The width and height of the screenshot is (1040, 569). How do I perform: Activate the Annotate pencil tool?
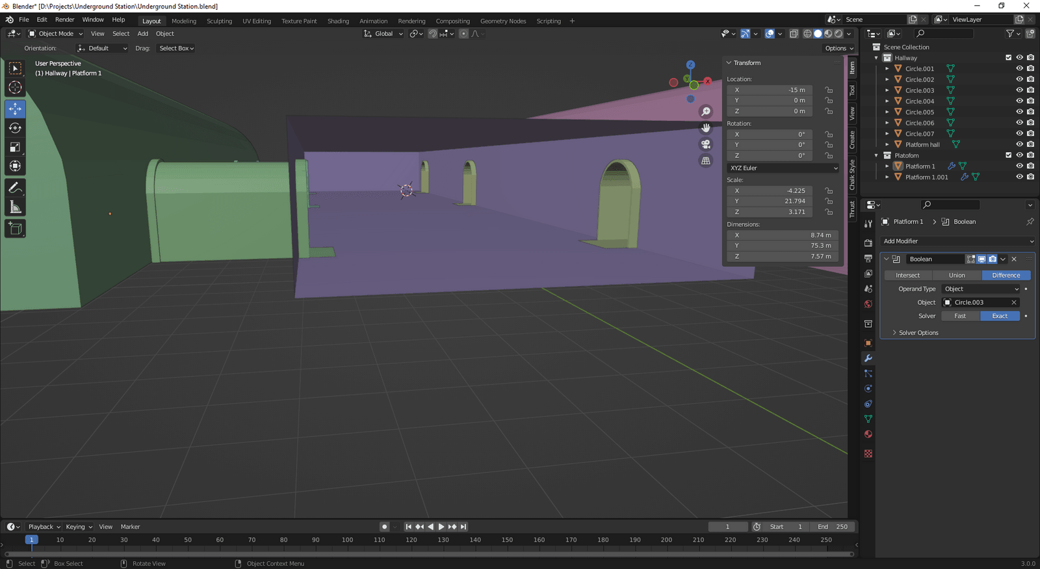(15, 188)
